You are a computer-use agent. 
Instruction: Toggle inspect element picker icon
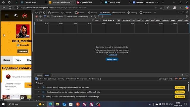(x=37, y=12)
